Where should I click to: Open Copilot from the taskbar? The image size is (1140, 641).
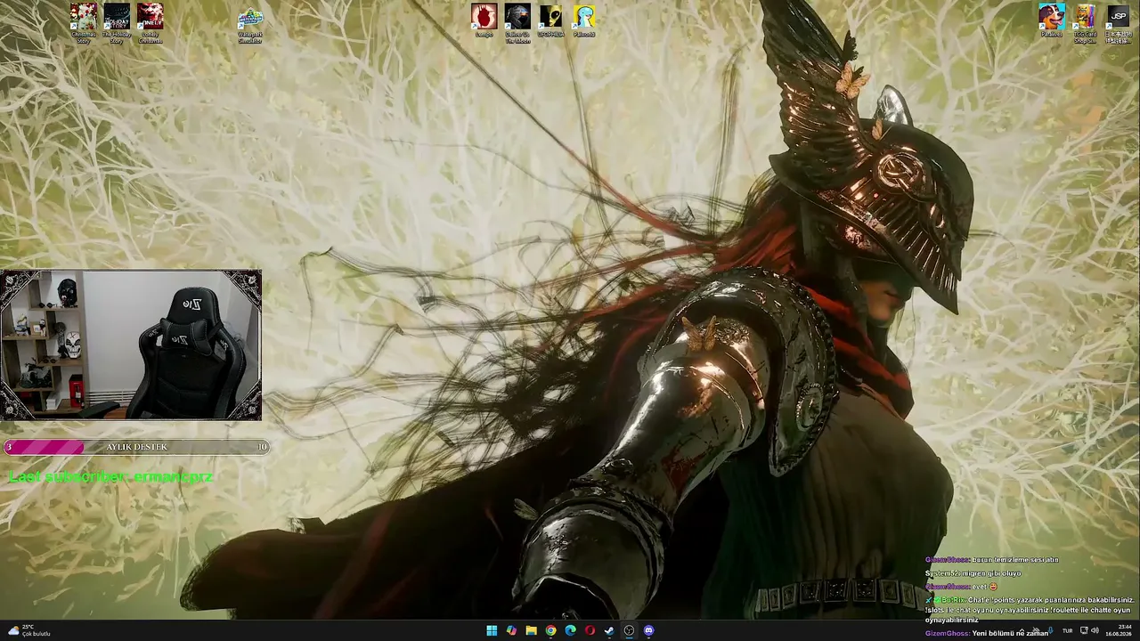click(x=511, y=630)
